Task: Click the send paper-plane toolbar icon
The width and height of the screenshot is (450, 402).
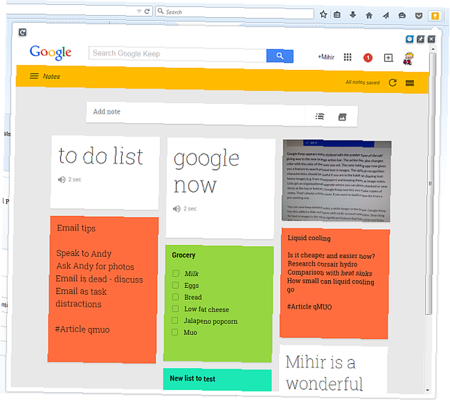Action: (x=386, y=15)
